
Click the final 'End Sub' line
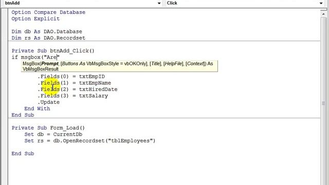point(23,154)
